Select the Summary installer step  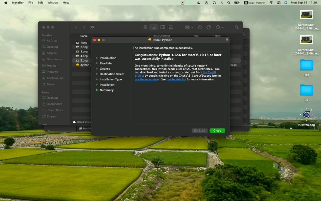107,90
